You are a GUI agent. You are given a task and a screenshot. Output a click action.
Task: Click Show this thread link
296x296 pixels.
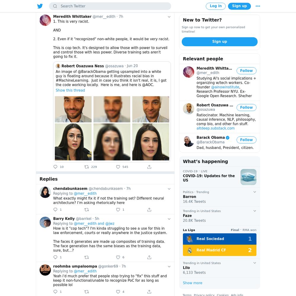(70, 90)
